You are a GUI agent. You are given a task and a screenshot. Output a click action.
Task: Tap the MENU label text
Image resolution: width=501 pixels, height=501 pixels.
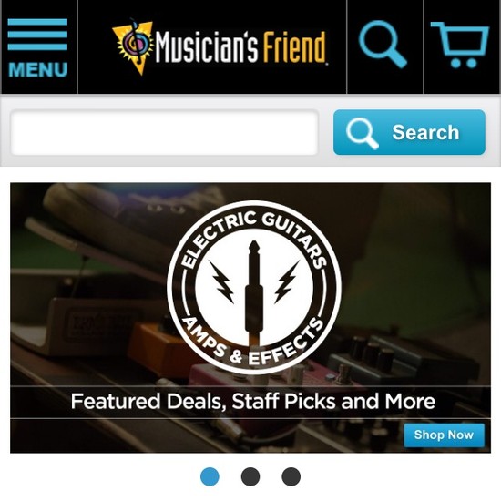(x=38, y=70)
